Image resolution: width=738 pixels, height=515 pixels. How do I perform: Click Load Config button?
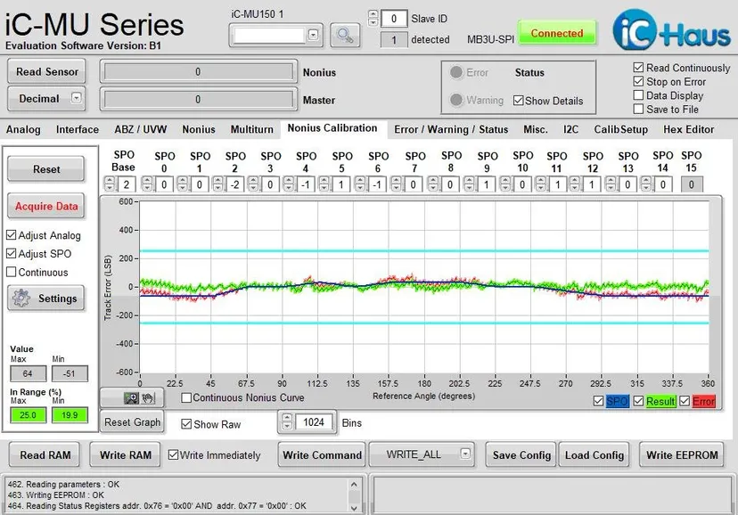(594, 454)
